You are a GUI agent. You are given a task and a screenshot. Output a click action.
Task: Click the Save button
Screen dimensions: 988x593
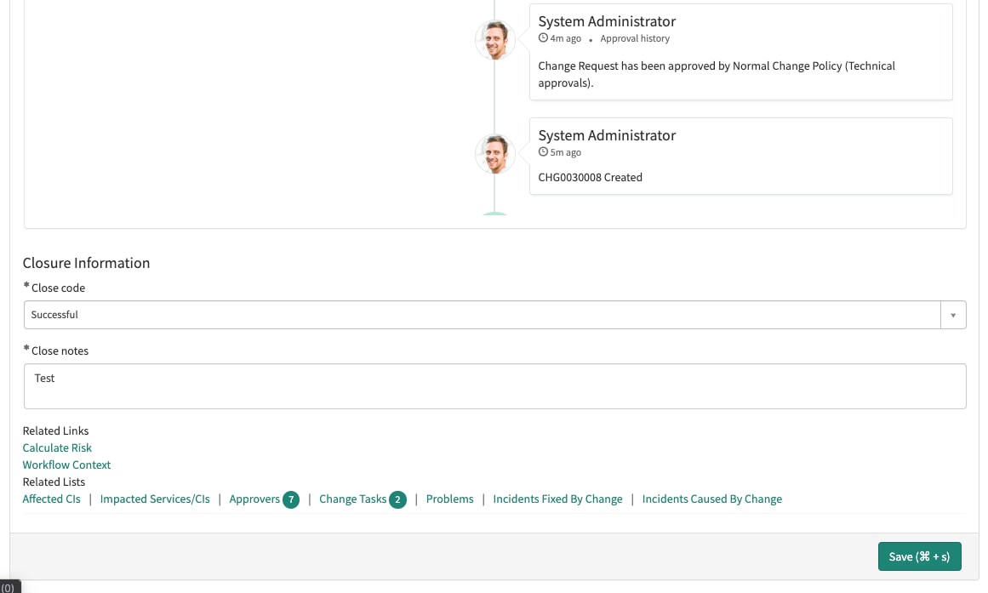pyautogui.click(x=919, y=556)
